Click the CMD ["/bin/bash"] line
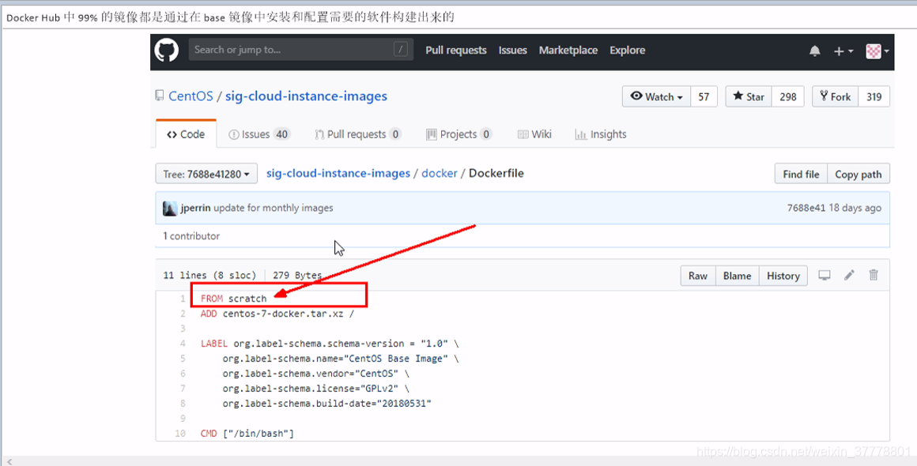917x466 pixels. (247, 434)
